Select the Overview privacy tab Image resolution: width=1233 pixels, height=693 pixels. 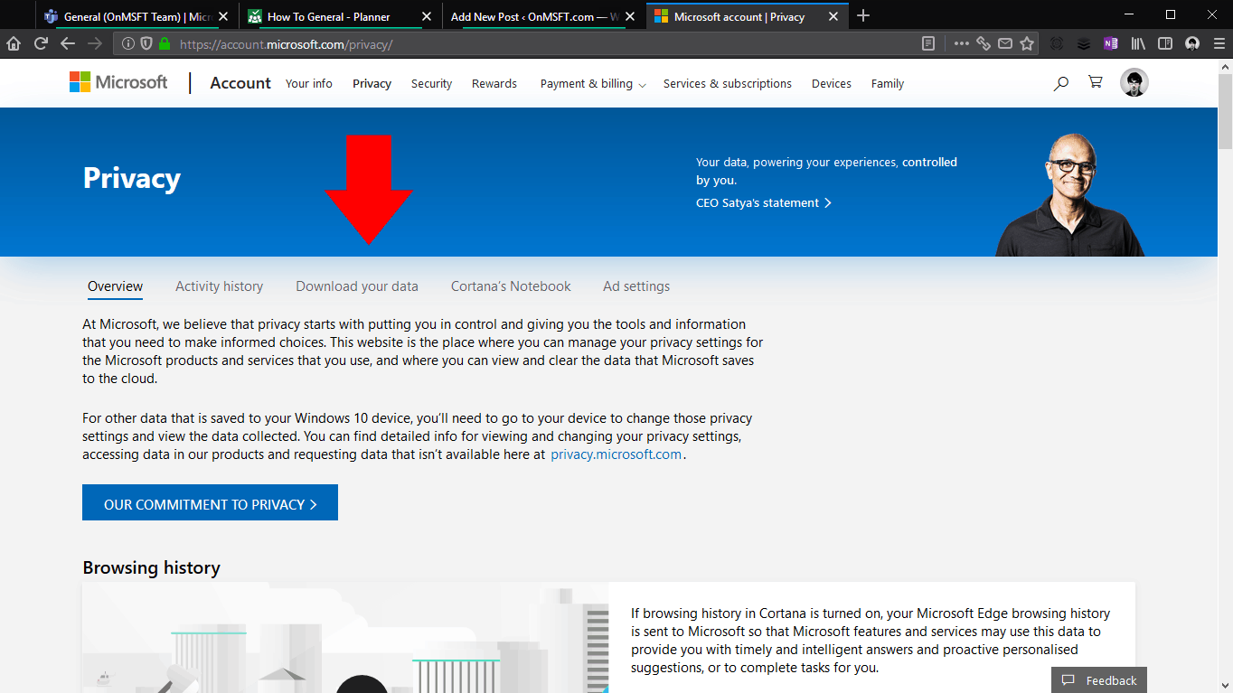click(x=115, y=286)
